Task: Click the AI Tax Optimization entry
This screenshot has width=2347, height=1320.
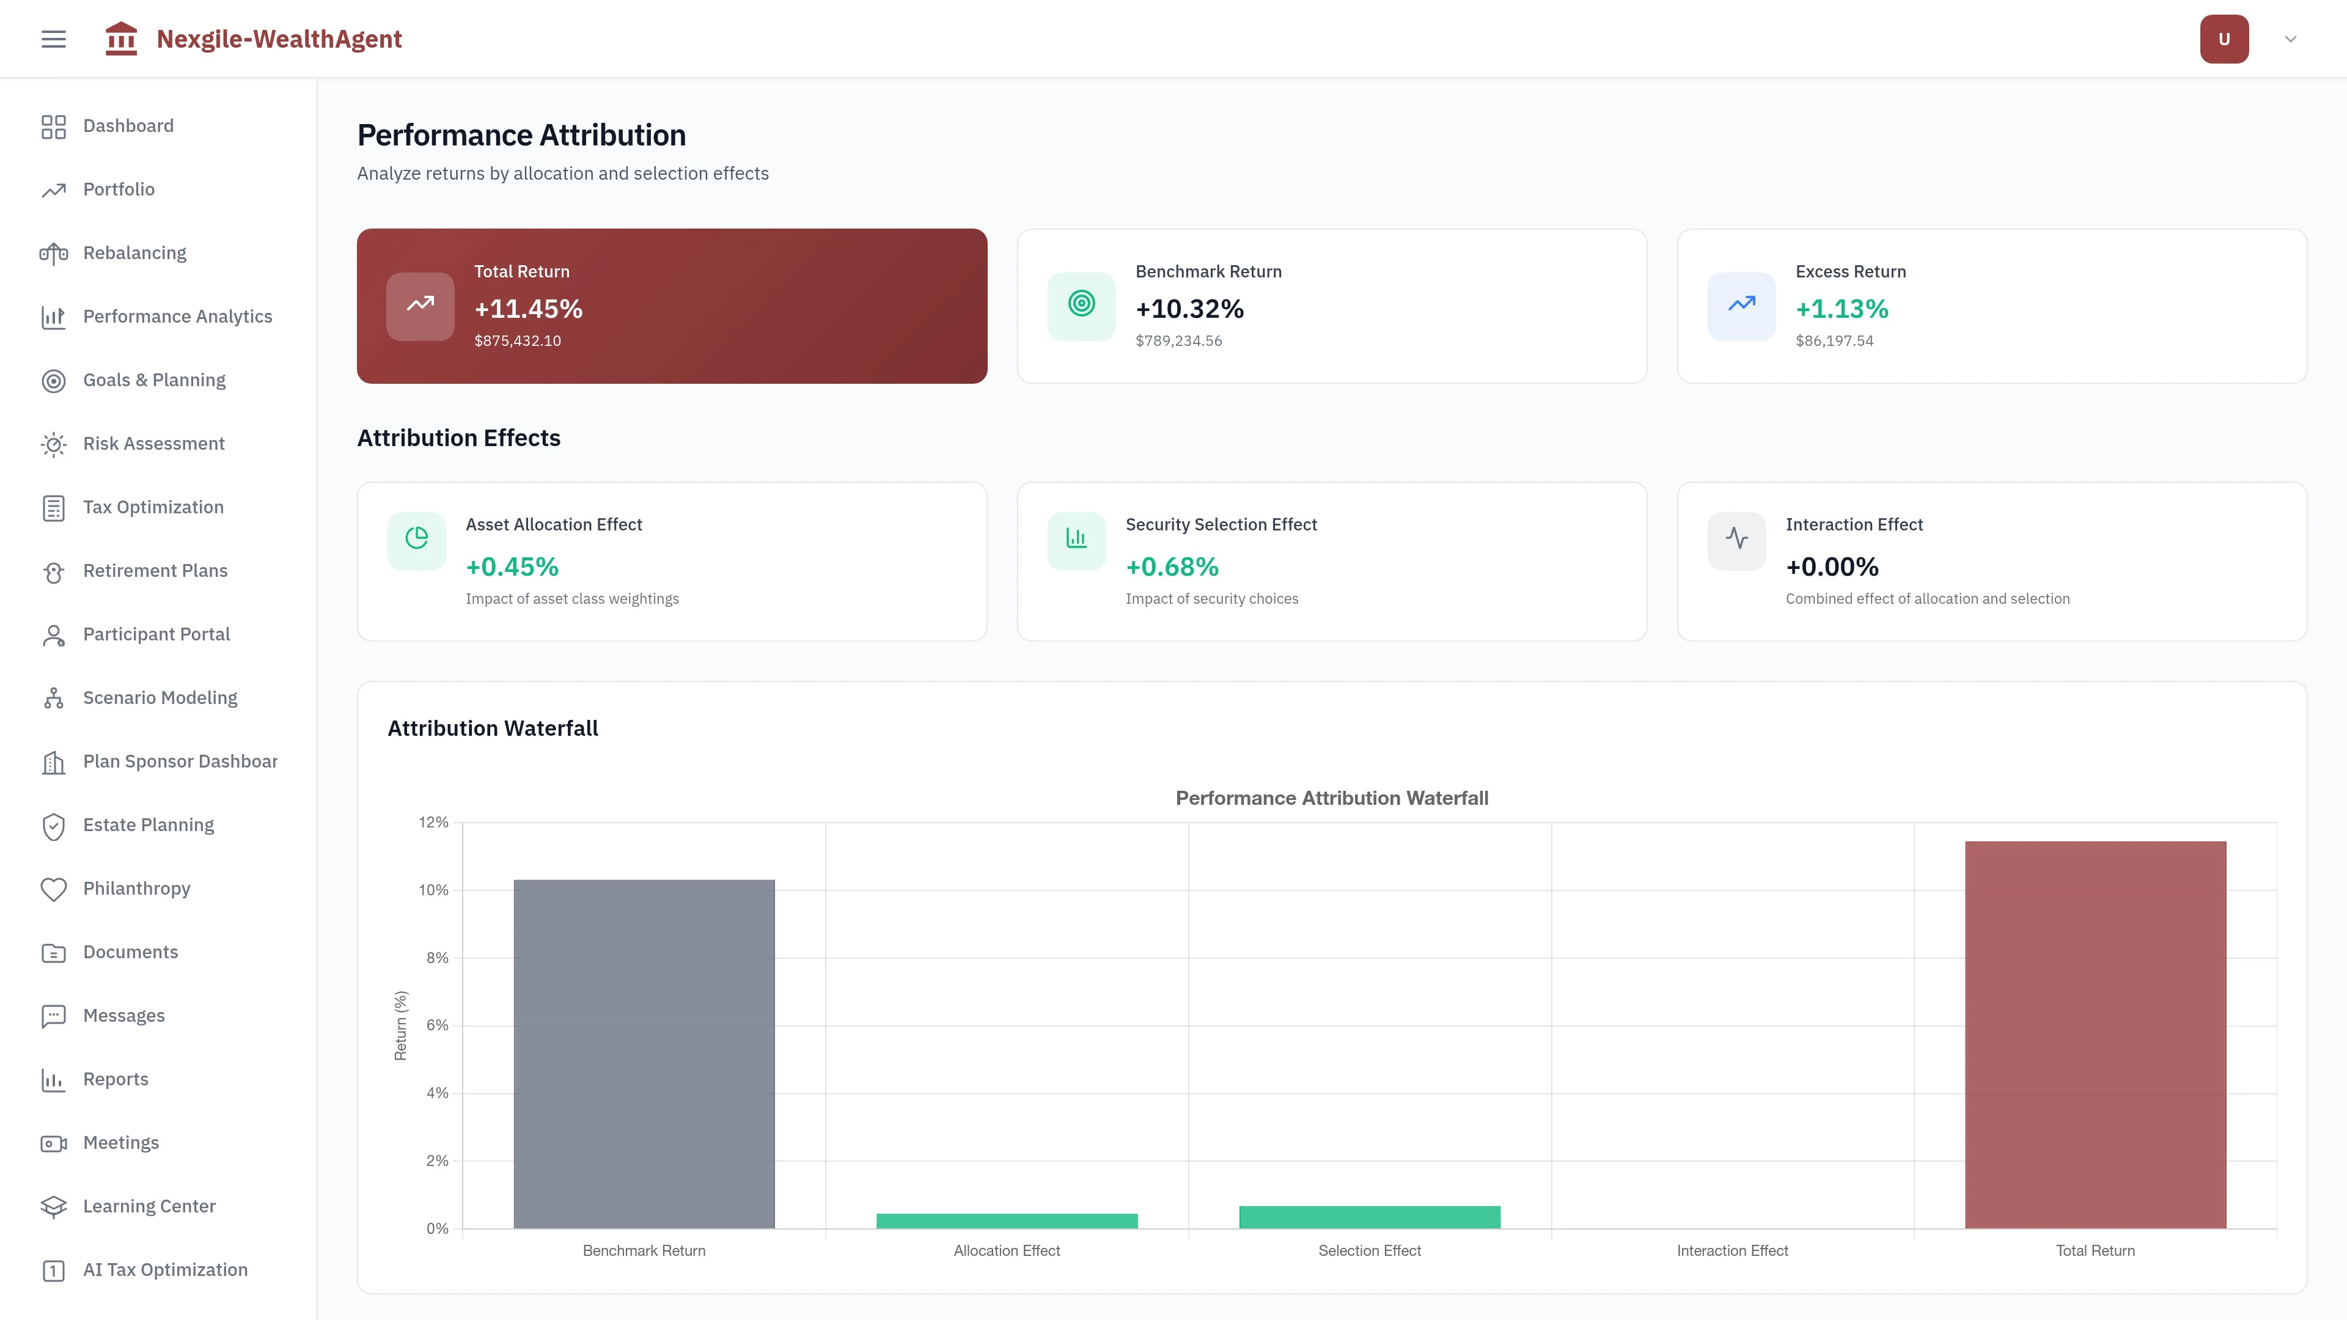Action: [165, 1269]
